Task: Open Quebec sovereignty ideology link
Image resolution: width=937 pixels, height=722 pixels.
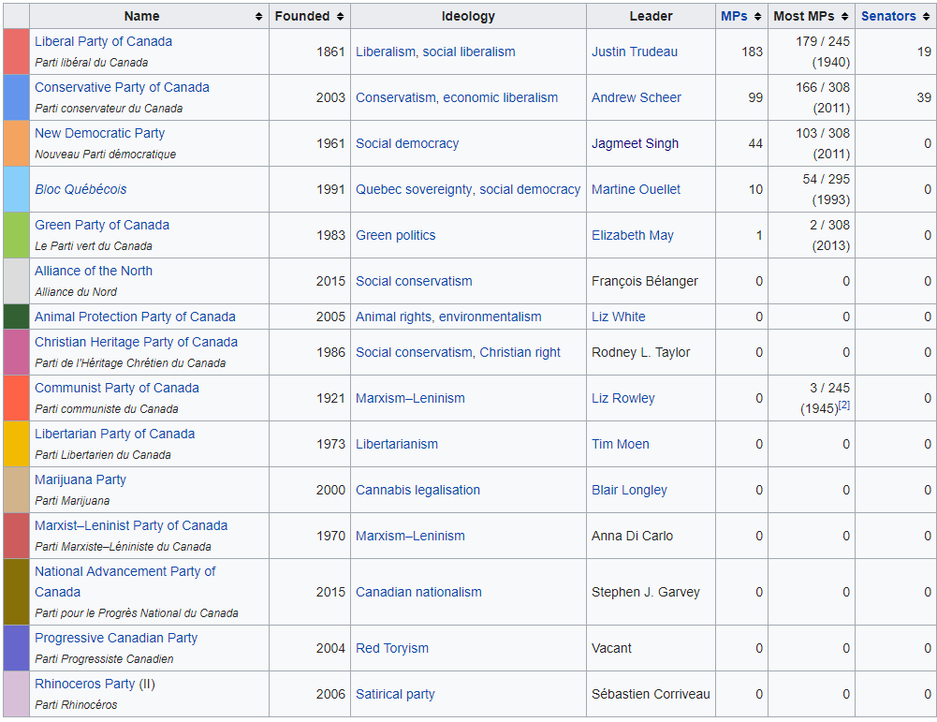Action: [x=414, y=189]
